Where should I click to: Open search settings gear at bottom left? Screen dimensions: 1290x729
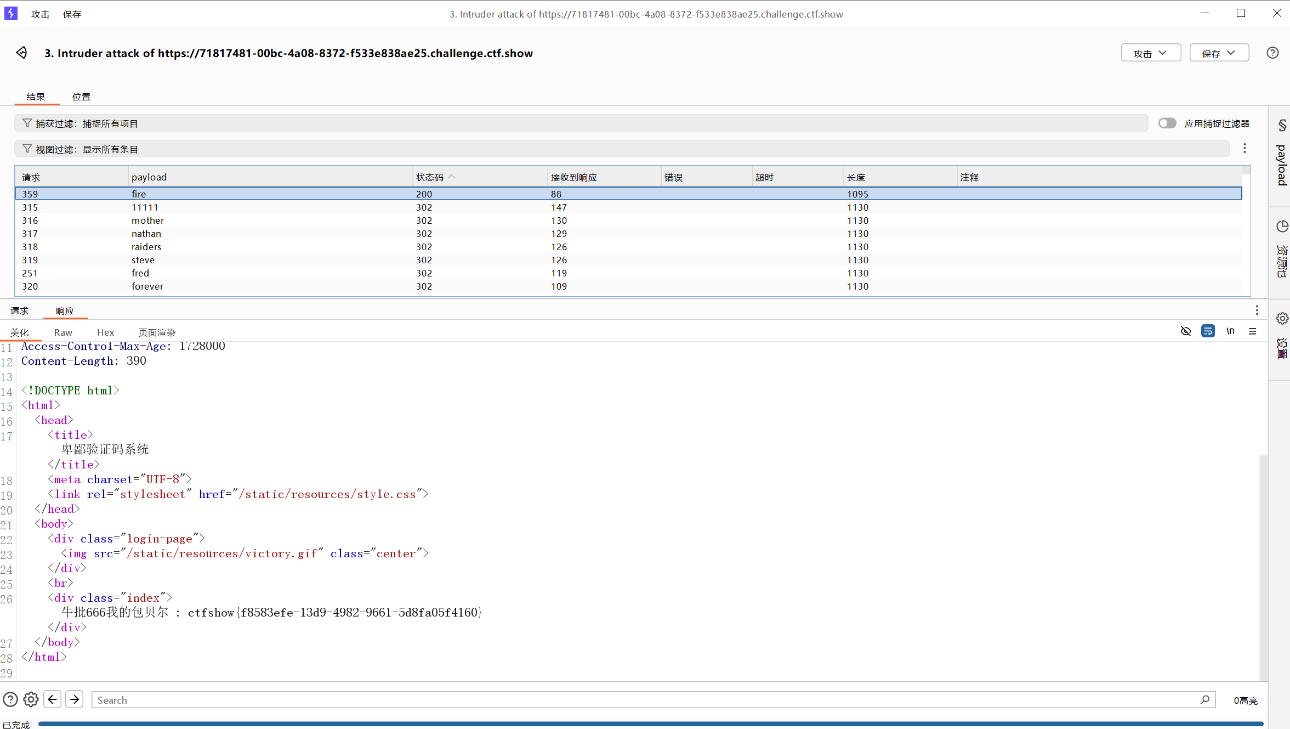click(x=31, y=699)
